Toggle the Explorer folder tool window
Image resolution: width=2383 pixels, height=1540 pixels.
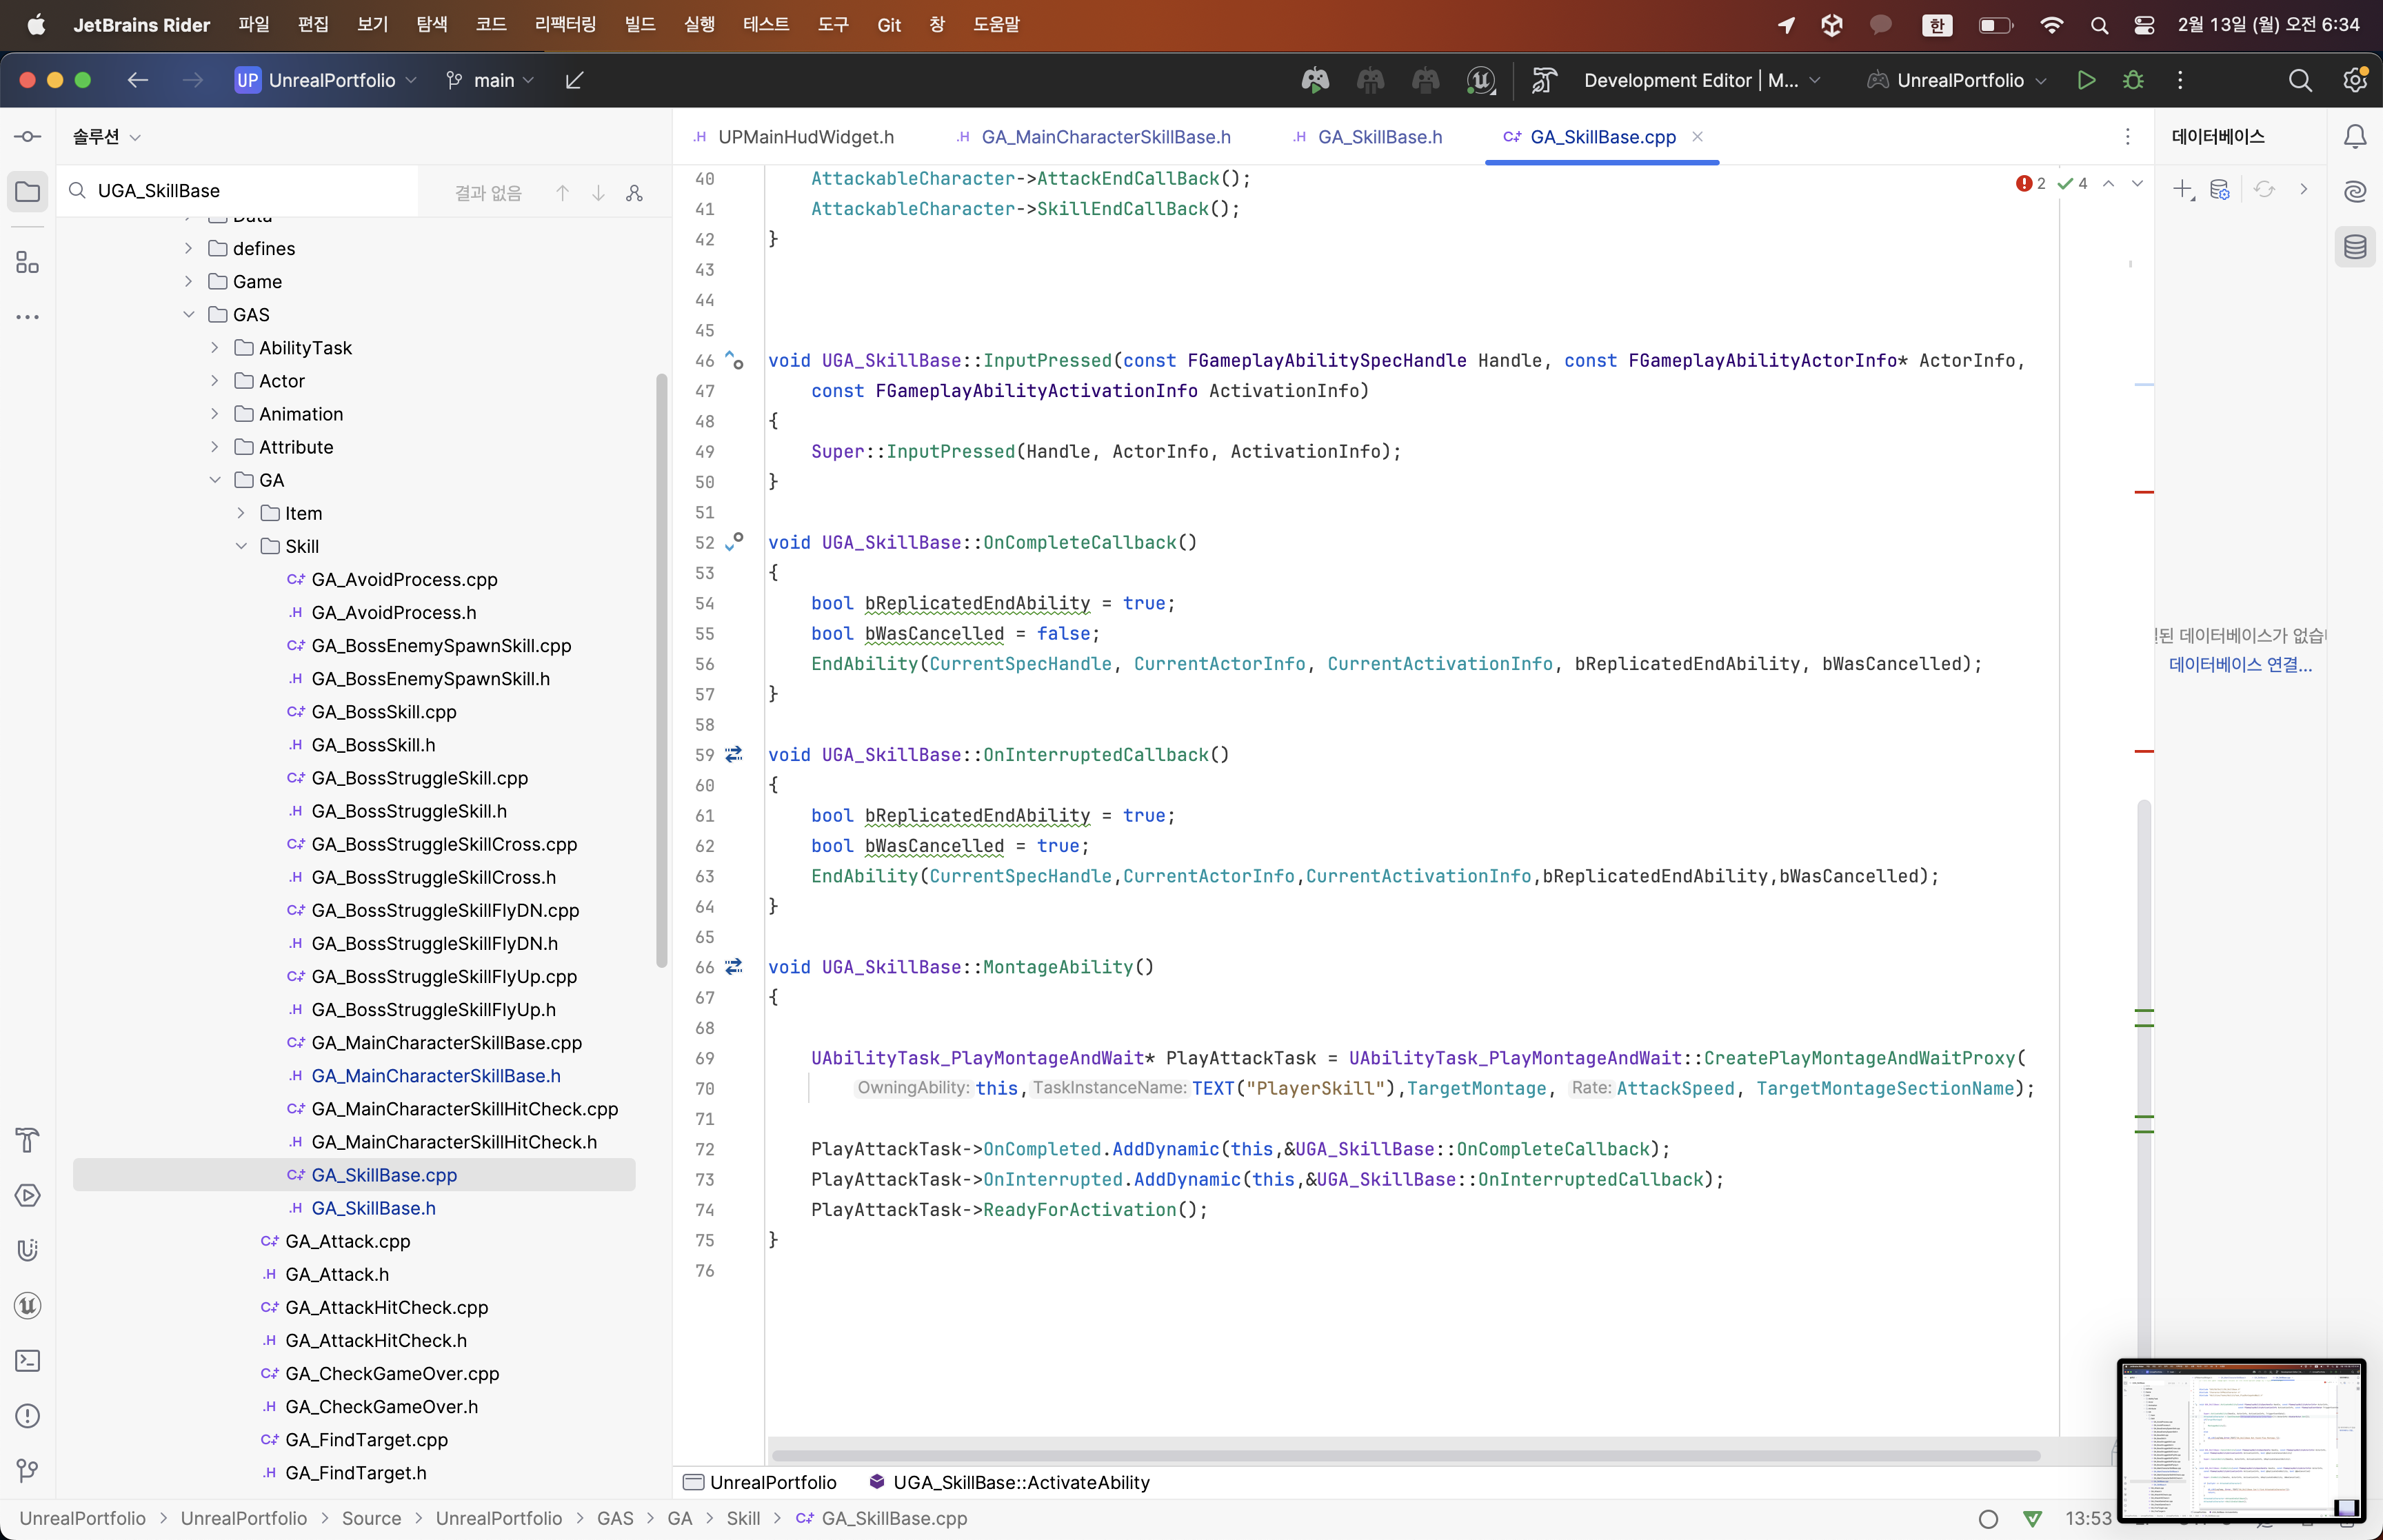pos(27,191)
